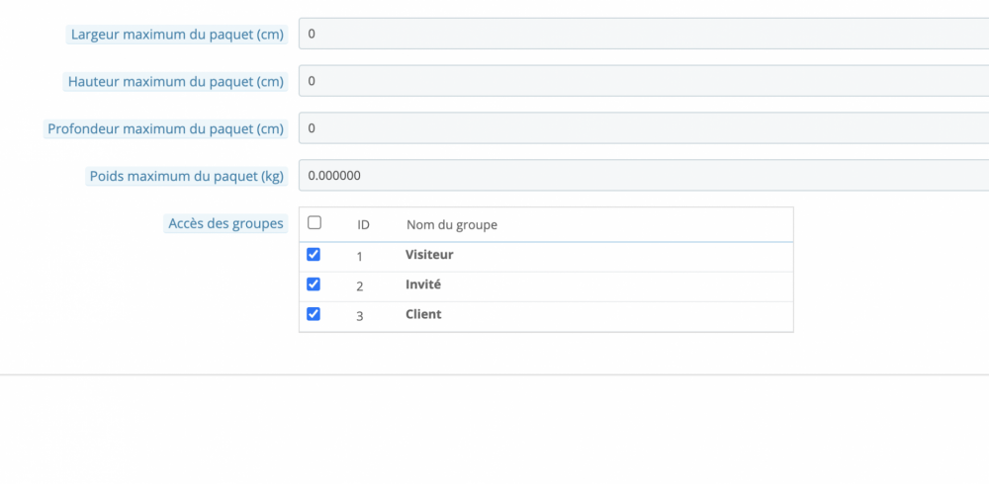
Task: Click ID number 3 in groups table
Action: coord(360,316)
